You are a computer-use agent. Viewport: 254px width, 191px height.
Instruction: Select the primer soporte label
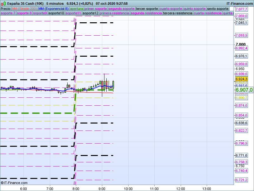pyautogui.click(x=96, y=9)
